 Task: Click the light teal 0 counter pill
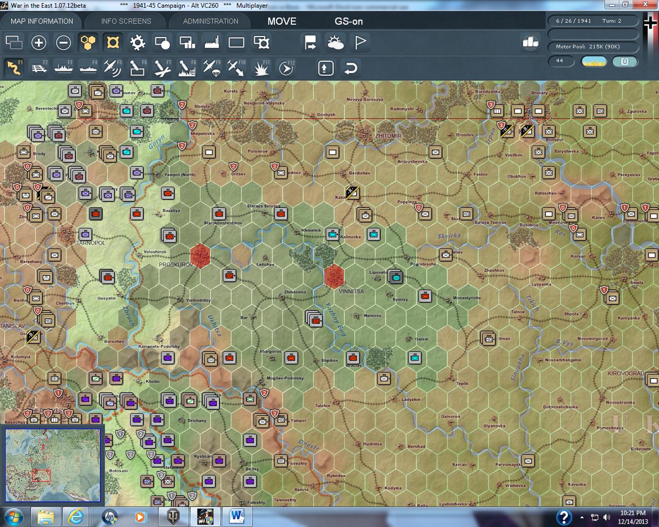click(625, 61)
